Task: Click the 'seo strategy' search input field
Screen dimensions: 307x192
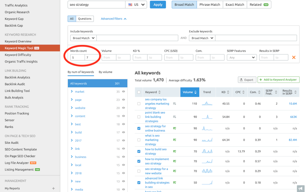Action: 96,4
